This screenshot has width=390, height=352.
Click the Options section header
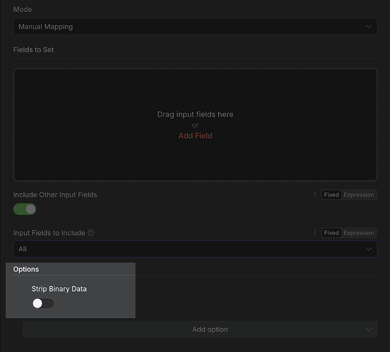click(x=26, y=270)
